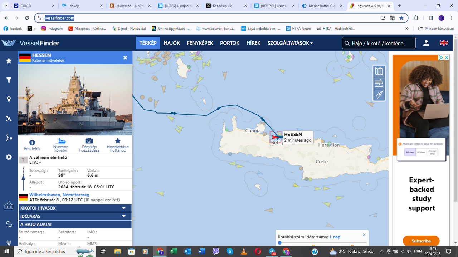The image size is (458, 257).
Task: Reload the page
Action: 27,18
